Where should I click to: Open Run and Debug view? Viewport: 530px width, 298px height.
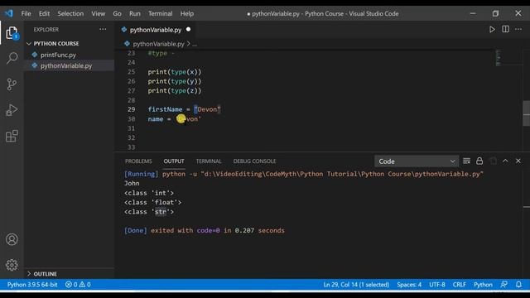pos(12,110)
